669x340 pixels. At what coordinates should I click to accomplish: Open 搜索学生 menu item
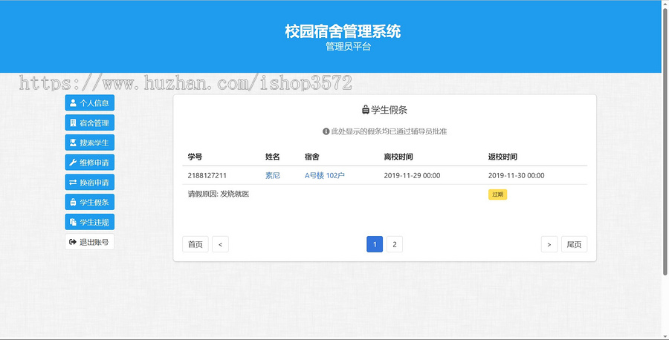point(90,143)
